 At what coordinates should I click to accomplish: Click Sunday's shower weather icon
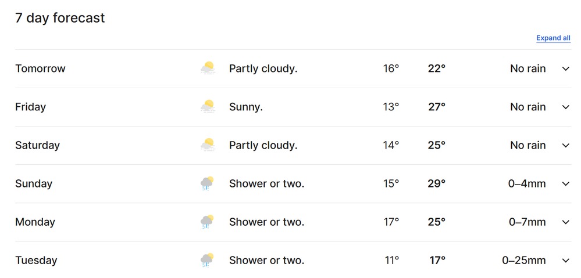(x=207, y=183)
